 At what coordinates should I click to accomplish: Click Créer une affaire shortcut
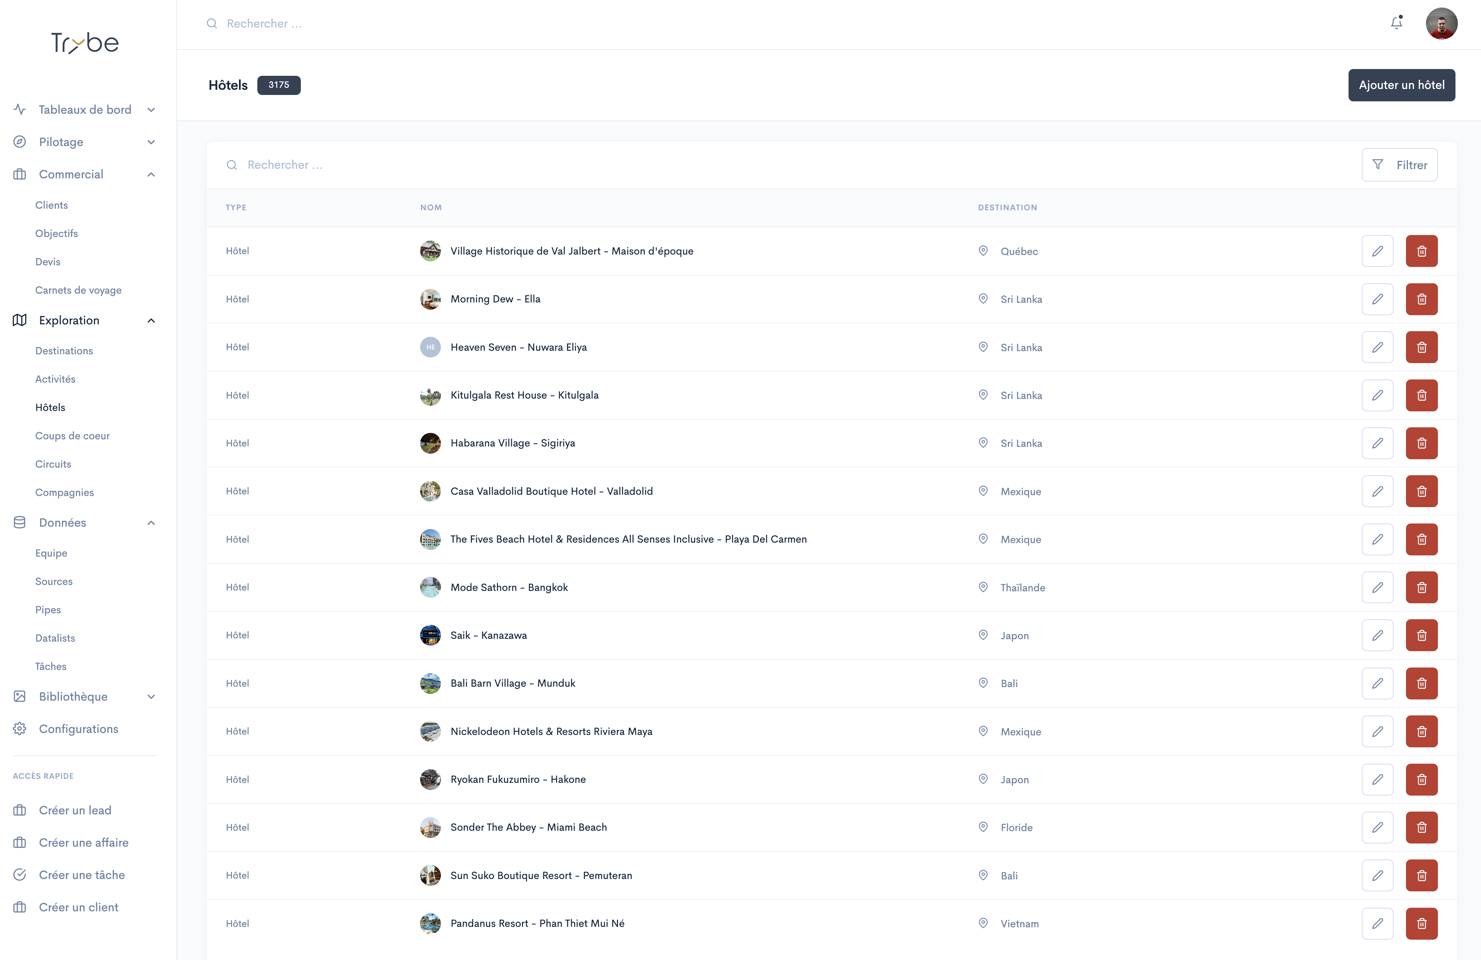83,842
